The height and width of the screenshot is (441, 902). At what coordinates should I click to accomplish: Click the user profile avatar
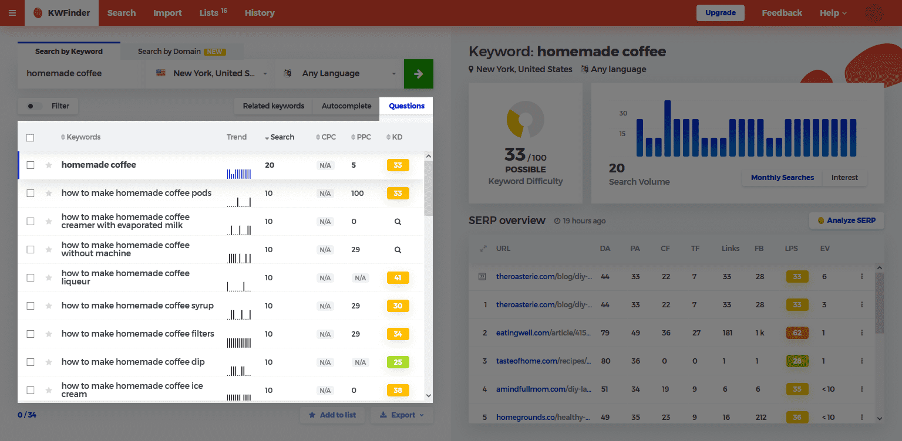pos(875,13)
